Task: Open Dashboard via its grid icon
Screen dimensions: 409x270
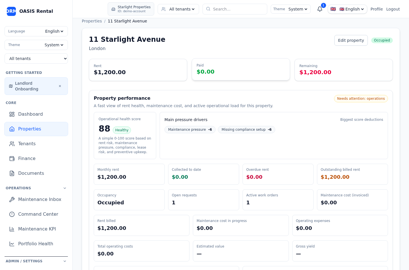Action: pos(12,114)
